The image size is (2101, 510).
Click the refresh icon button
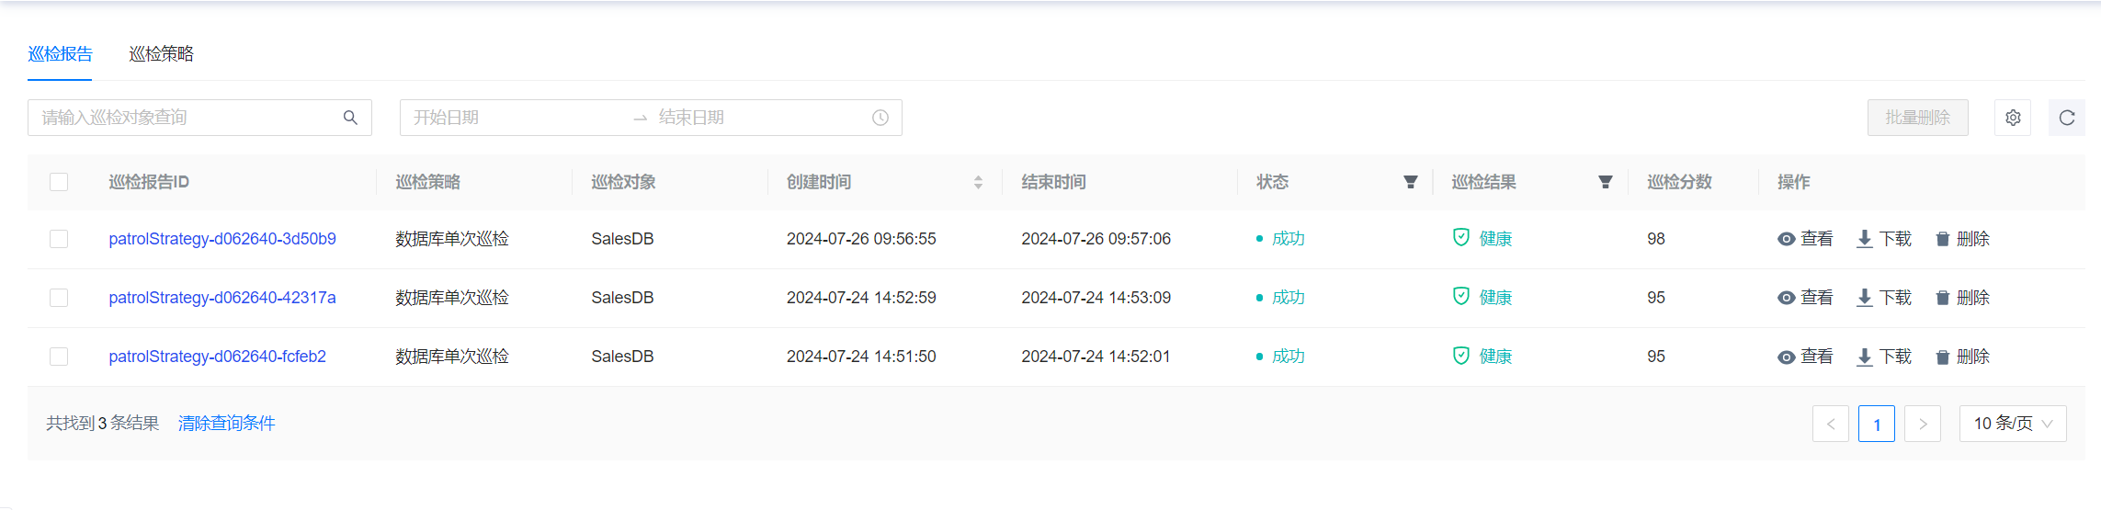[2066, 118]
